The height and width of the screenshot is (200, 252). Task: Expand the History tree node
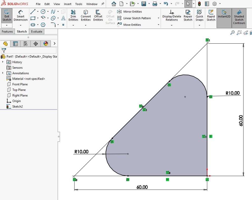[x=3, y=62]
